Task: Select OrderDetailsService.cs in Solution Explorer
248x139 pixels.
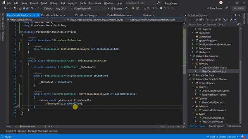Action: click(214, 68)
